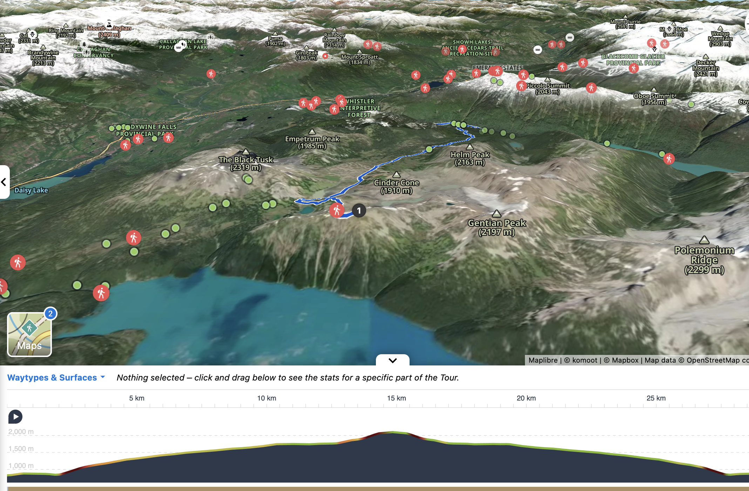The width and height of the screenshot is (749, 491).
Task: Click the red hiking highlight near waypoint 1
Action: 337,210
